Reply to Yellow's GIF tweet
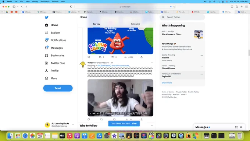Viewport: 250px width, 141px height. point(89,119)
